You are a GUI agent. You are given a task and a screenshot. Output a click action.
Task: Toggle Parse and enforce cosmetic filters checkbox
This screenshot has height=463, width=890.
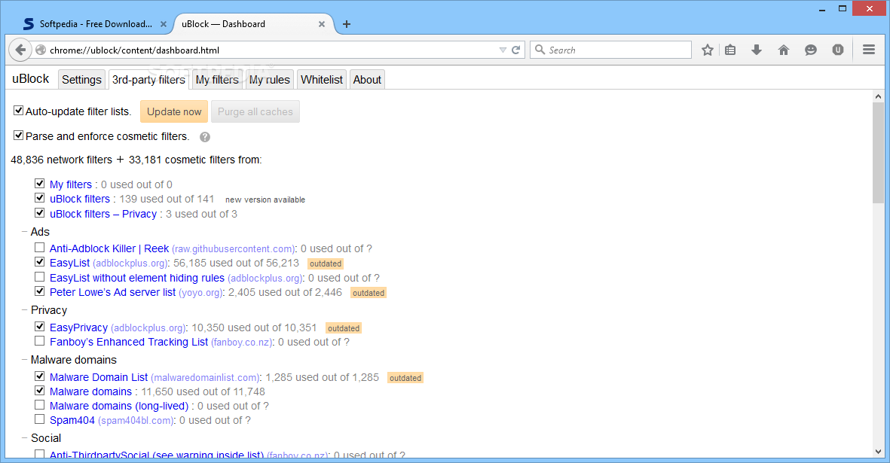pos(19,136)
